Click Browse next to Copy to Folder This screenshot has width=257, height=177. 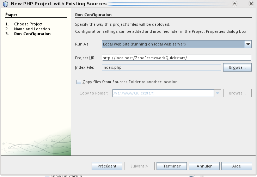pyautogui.click(x=237, y=93)
